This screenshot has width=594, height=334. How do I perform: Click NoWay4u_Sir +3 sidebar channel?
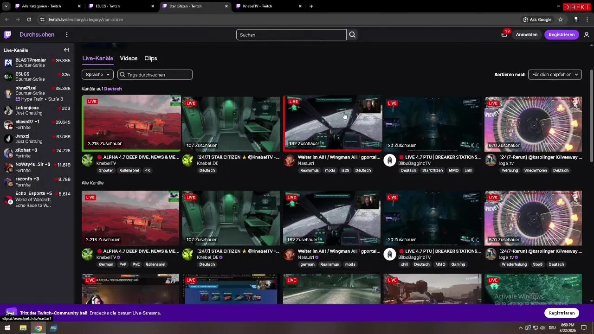(37, 167)
